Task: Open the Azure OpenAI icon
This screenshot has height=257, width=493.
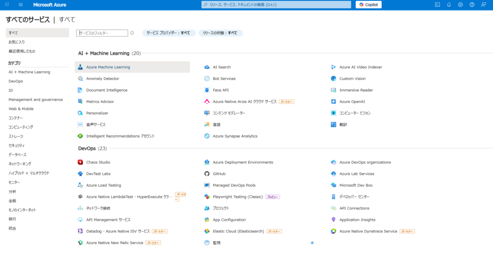Action: [334, 102]
